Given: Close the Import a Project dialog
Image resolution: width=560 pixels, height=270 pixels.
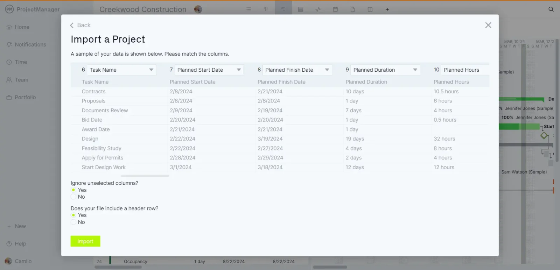Looking at the screenshot, I should [488, 25].
